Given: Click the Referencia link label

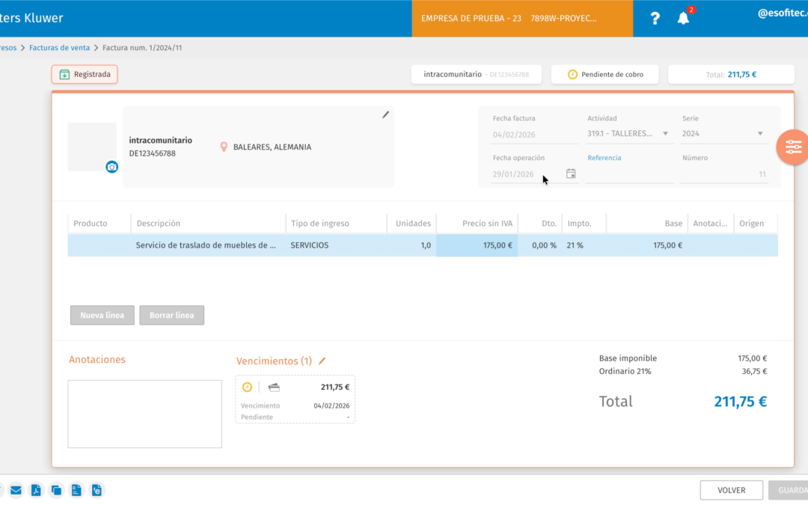Looking at the screenshot, I should pyautogui.click(x=605, y=158).
